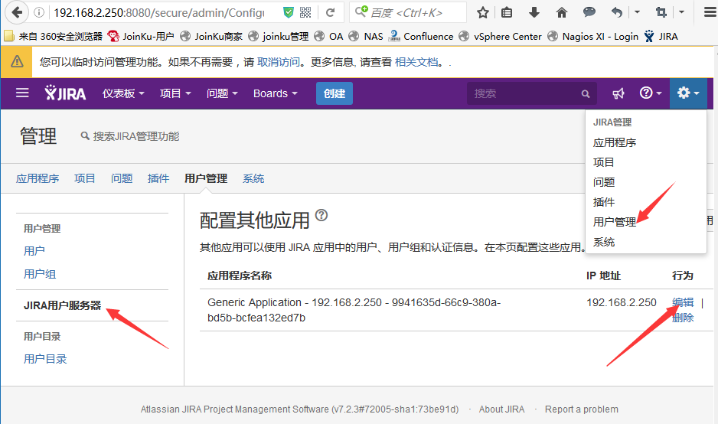Click the 取消访问 link in warning banner

279,62
